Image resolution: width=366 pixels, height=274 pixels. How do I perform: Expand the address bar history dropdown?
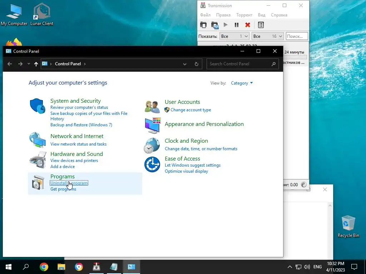point(185,64)
